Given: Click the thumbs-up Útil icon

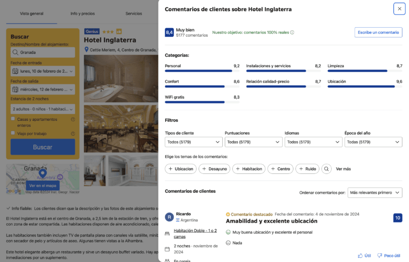Looking at the screenshot, I should click(360, 255).
